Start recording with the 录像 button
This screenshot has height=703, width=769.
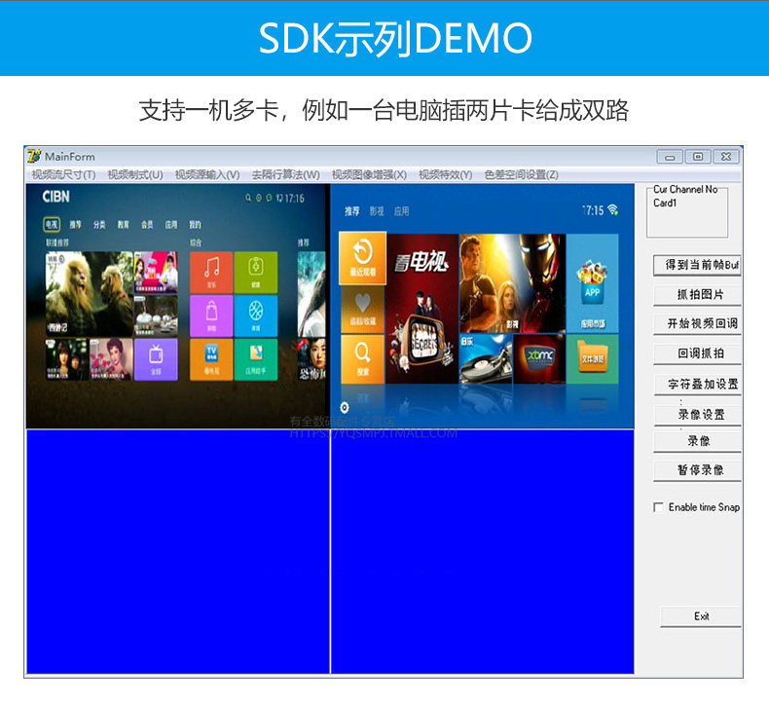pyautogui.click(x=697, y=440)
